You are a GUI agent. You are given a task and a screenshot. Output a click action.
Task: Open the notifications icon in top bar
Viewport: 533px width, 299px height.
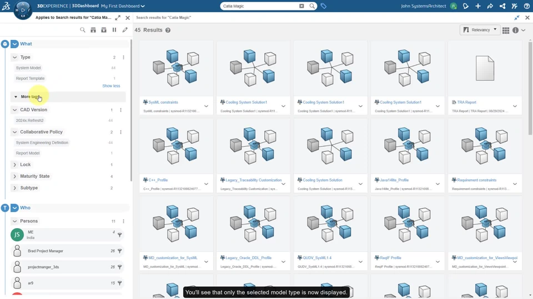(465, 6)
